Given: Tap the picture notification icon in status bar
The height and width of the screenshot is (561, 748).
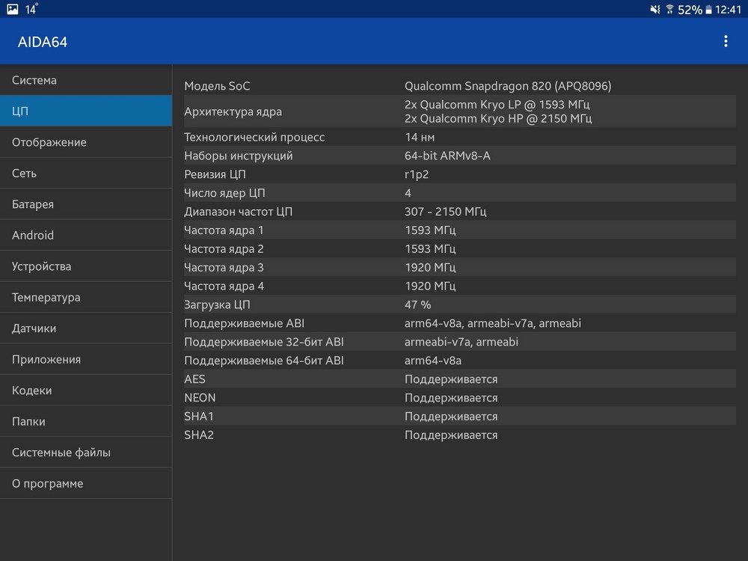Looking at the screenshot, I should tap(13, 9).
